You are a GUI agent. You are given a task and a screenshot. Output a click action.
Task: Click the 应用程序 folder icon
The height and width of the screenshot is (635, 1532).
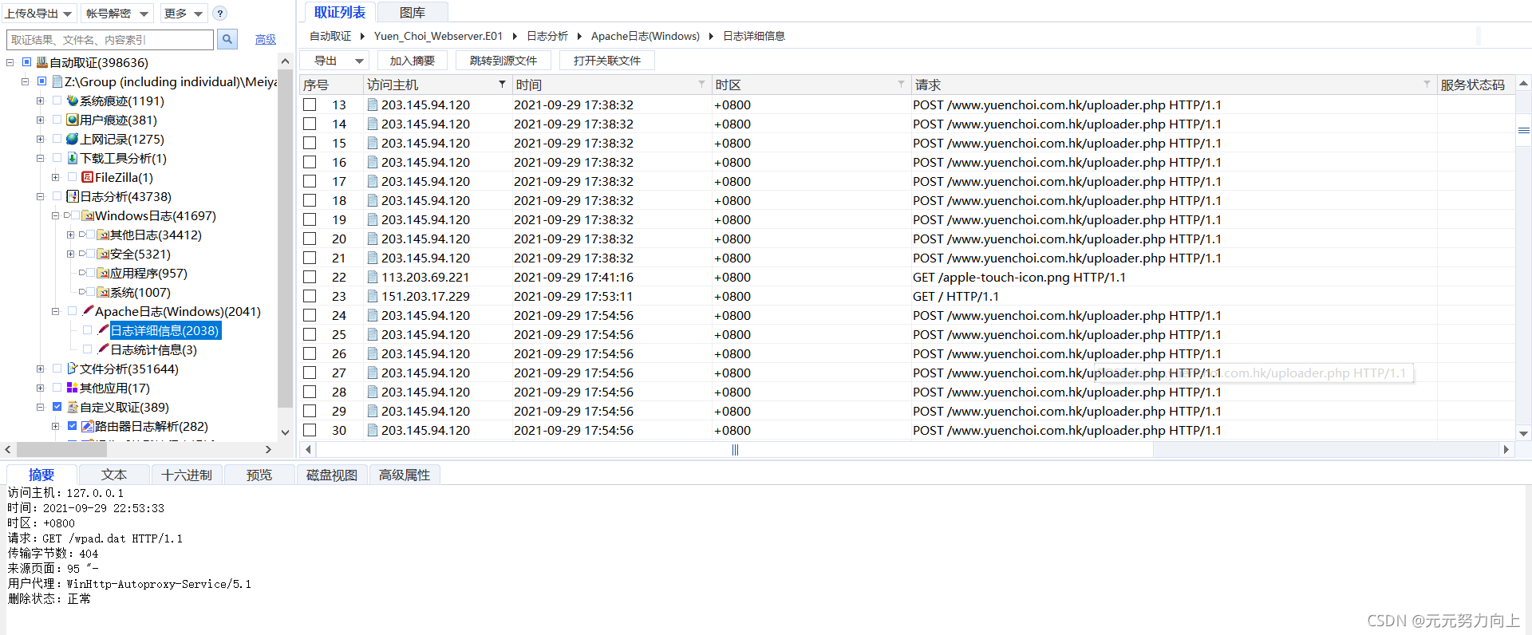[103, 273]
